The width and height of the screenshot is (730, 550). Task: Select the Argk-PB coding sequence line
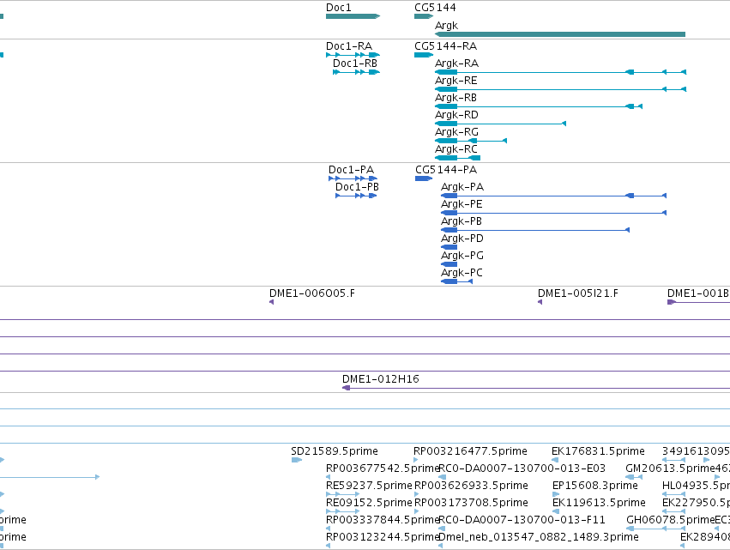pyautogui.click(x=535, y=230)
